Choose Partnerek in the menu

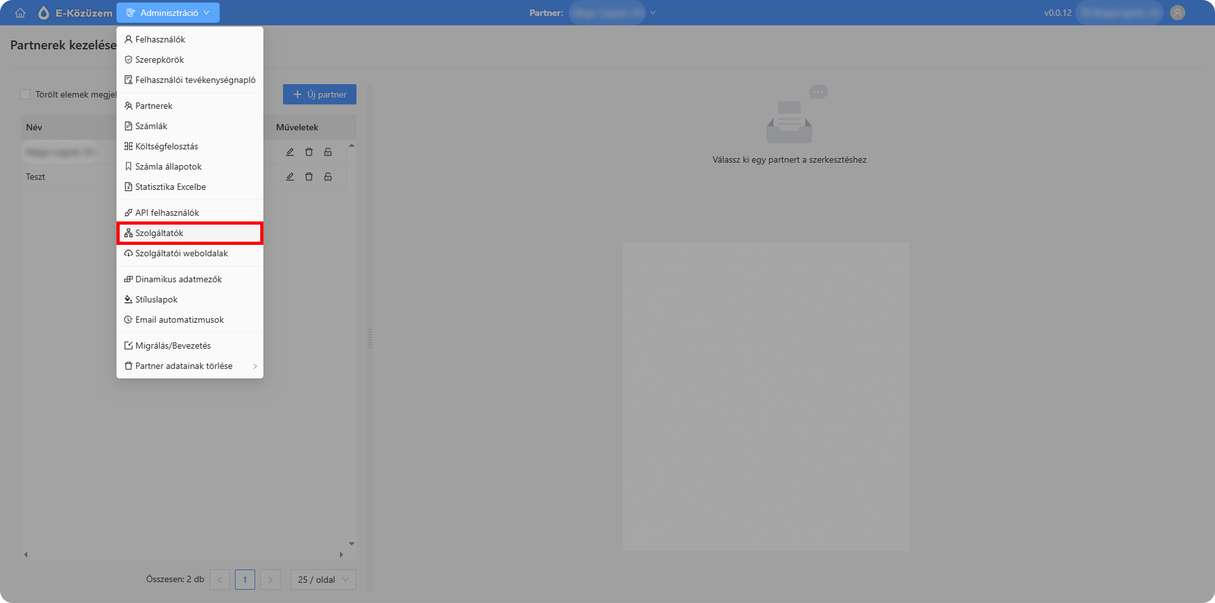coord(190,106)
